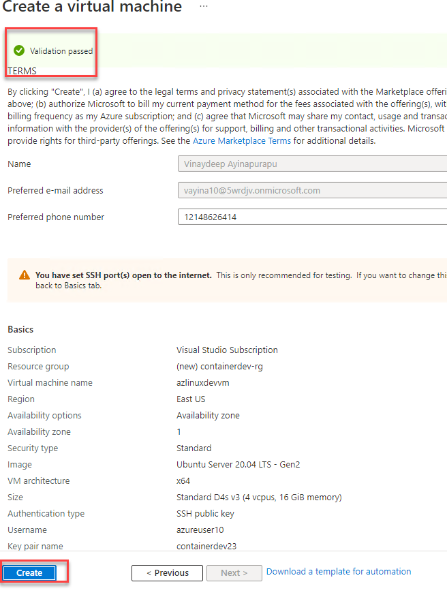Click the Subscription label
This screenshot has width=447, height=597.
pos(31,350)
